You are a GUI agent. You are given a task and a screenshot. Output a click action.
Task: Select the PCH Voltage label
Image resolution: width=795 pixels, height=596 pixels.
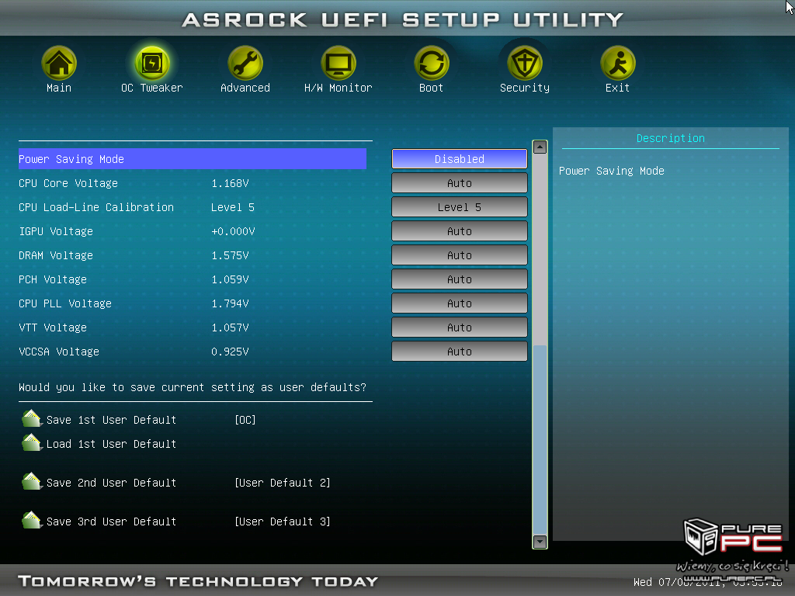click(x=53, y=279)
